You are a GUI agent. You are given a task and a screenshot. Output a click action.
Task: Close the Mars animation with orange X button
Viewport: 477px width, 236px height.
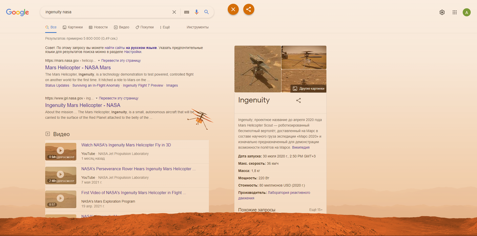[x=233, y=9]
